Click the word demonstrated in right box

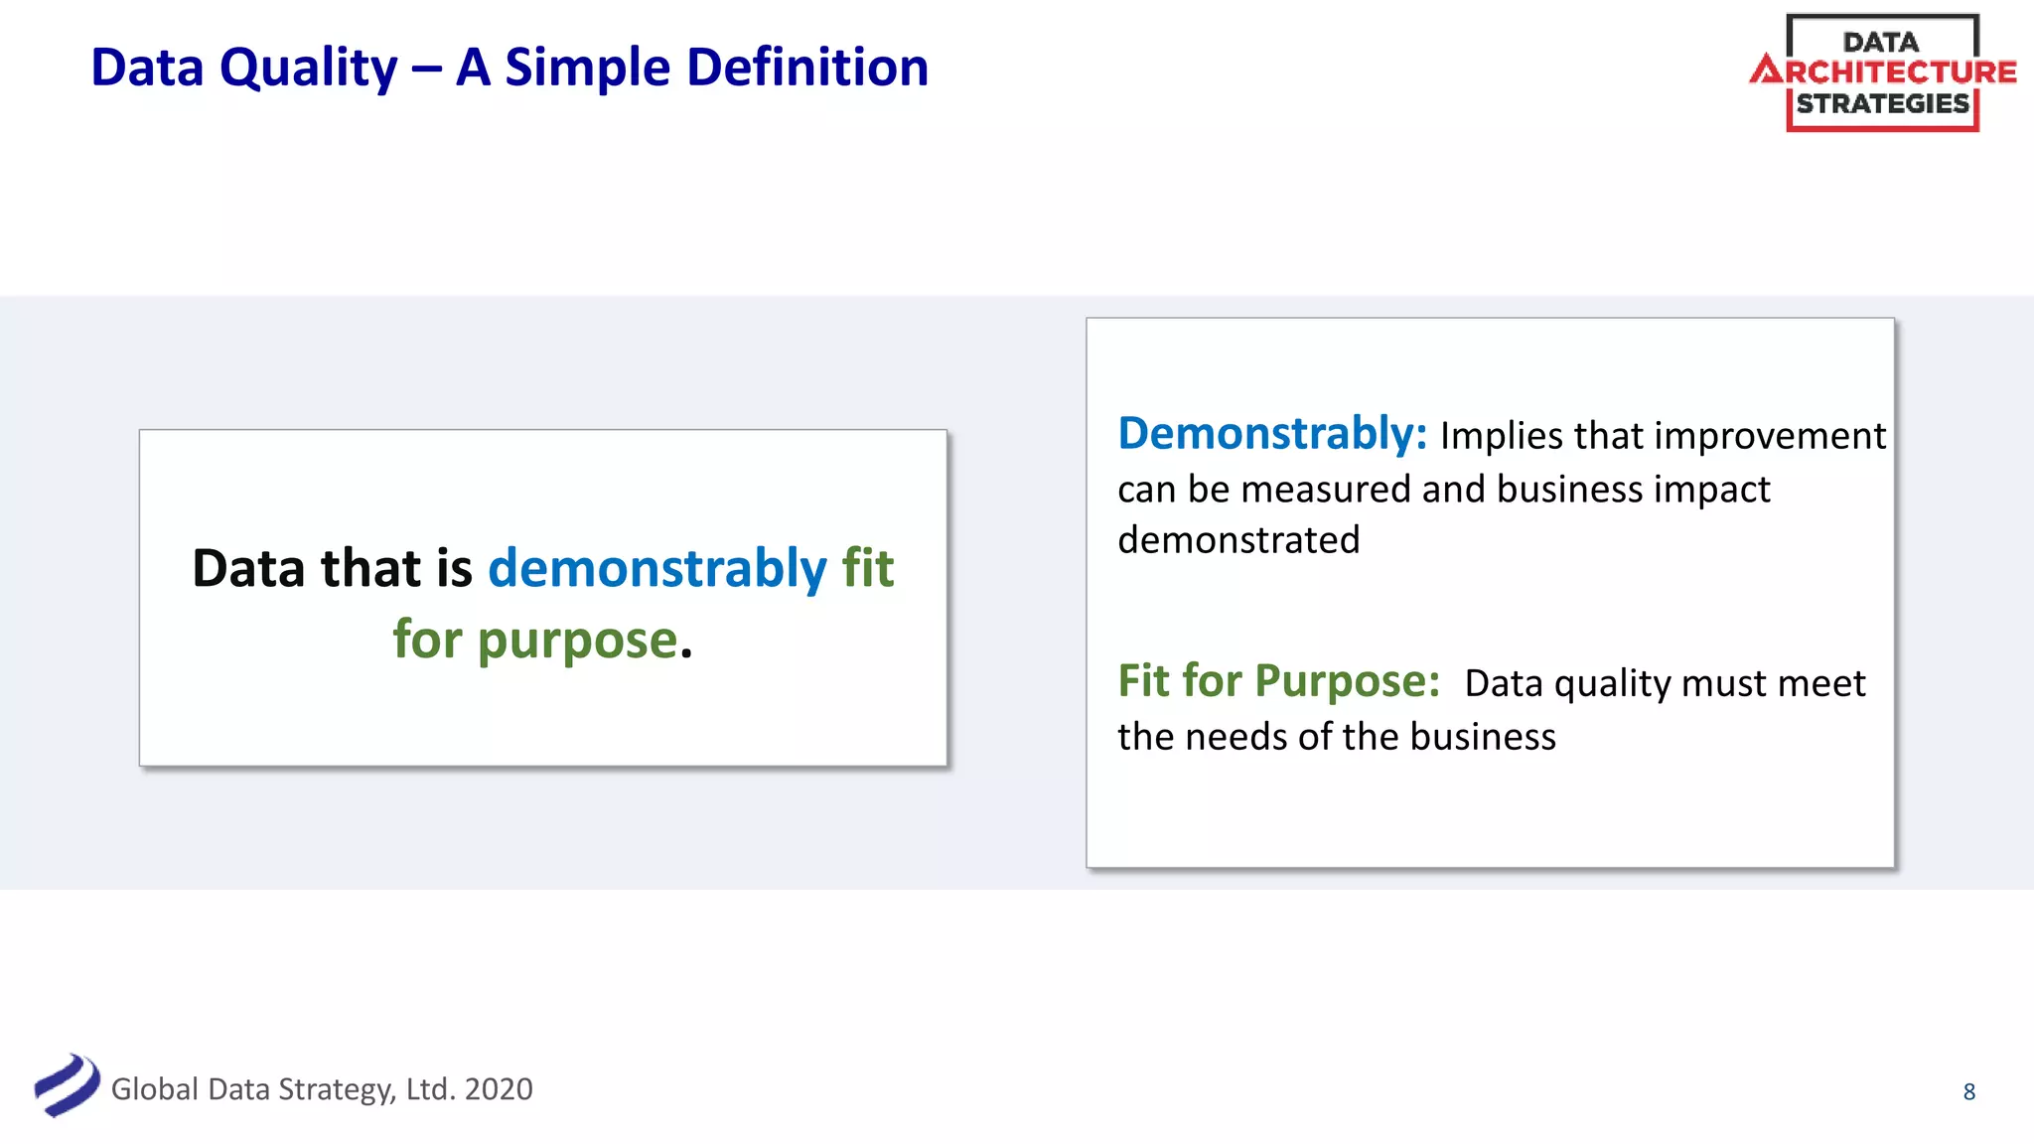point(1238,540)
